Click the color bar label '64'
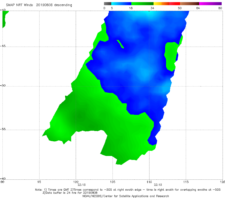The width and height of the screenshot is (225, 198). click(198, 8)
